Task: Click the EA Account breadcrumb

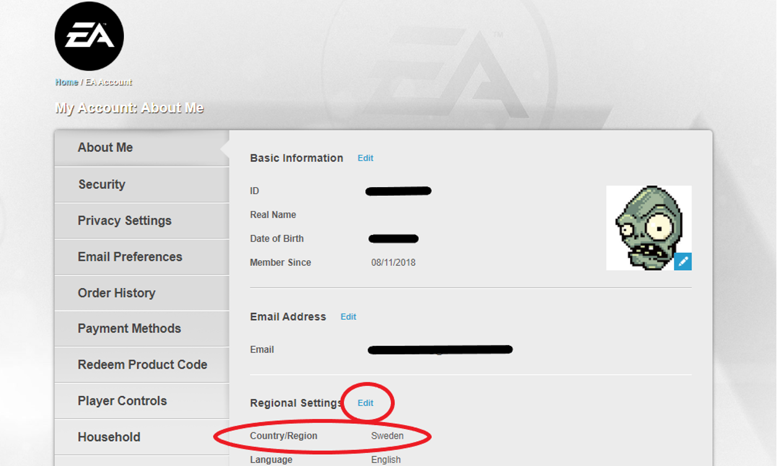Action: (108, 82)
